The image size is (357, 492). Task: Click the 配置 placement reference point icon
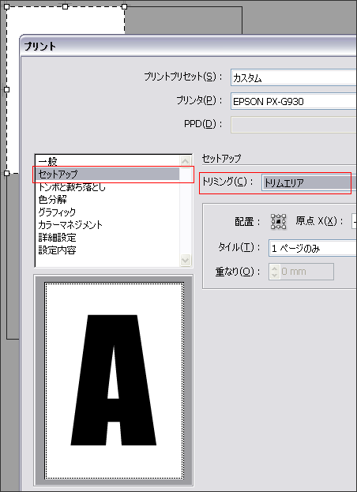coord(278,222)
